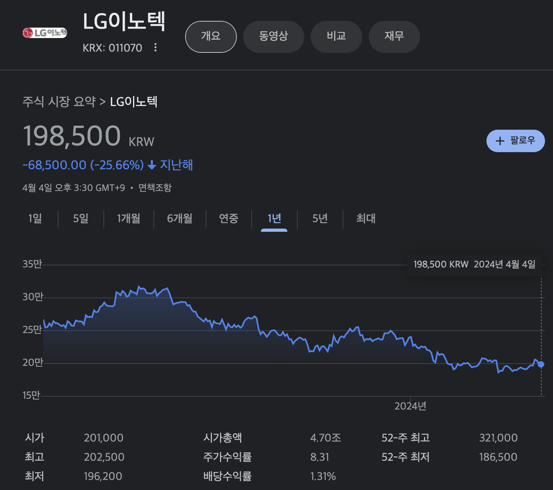
Task: Select the 개요 tab
Action: pyautogui.click(x=211, y=36)
